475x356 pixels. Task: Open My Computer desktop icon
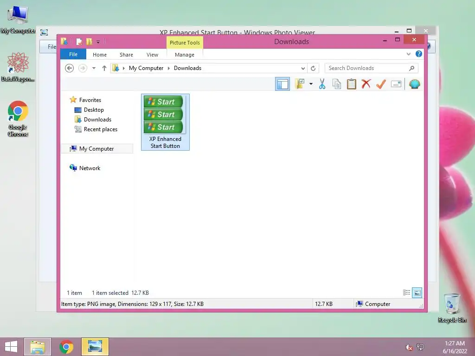click(x=18, y=19)
